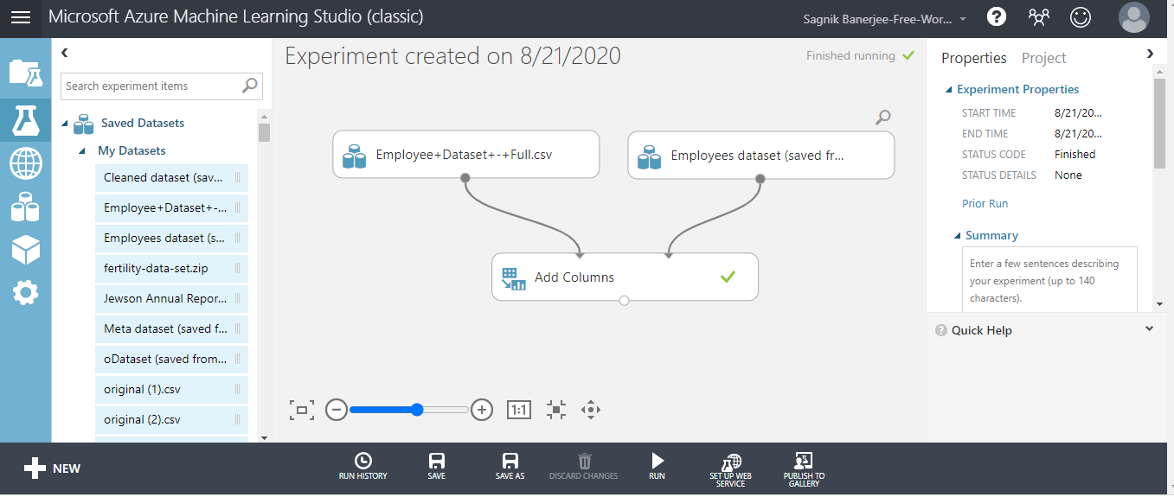The width and height of the screenshot is (1174, 497).
Task: Select the Properties tab
Action: coord(973,58)
